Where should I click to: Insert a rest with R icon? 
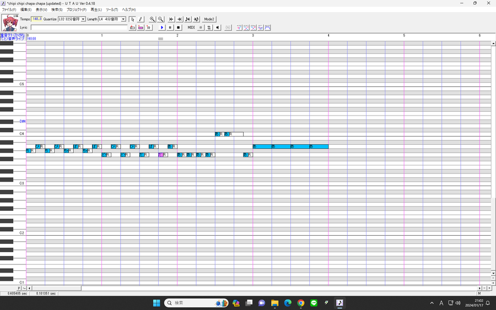point(149,28)
